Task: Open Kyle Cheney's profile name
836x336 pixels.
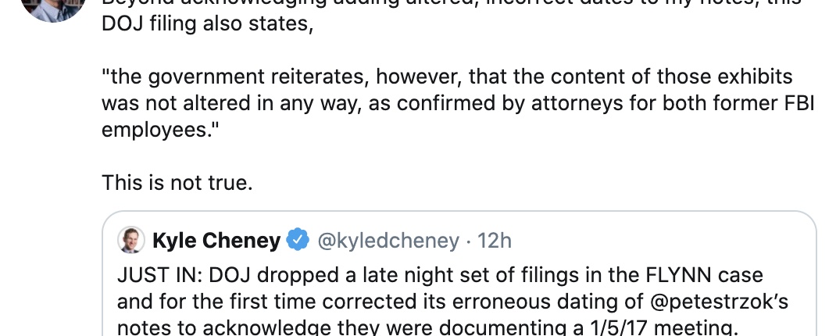Action: (216, 241)
